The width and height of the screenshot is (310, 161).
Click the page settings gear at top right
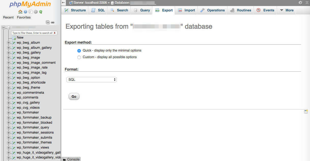coord(300,3)
